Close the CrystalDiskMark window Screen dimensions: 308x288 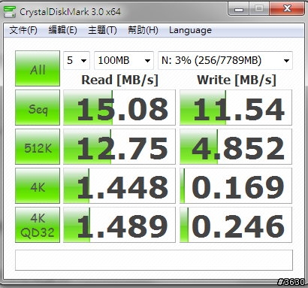click(287, 9)
